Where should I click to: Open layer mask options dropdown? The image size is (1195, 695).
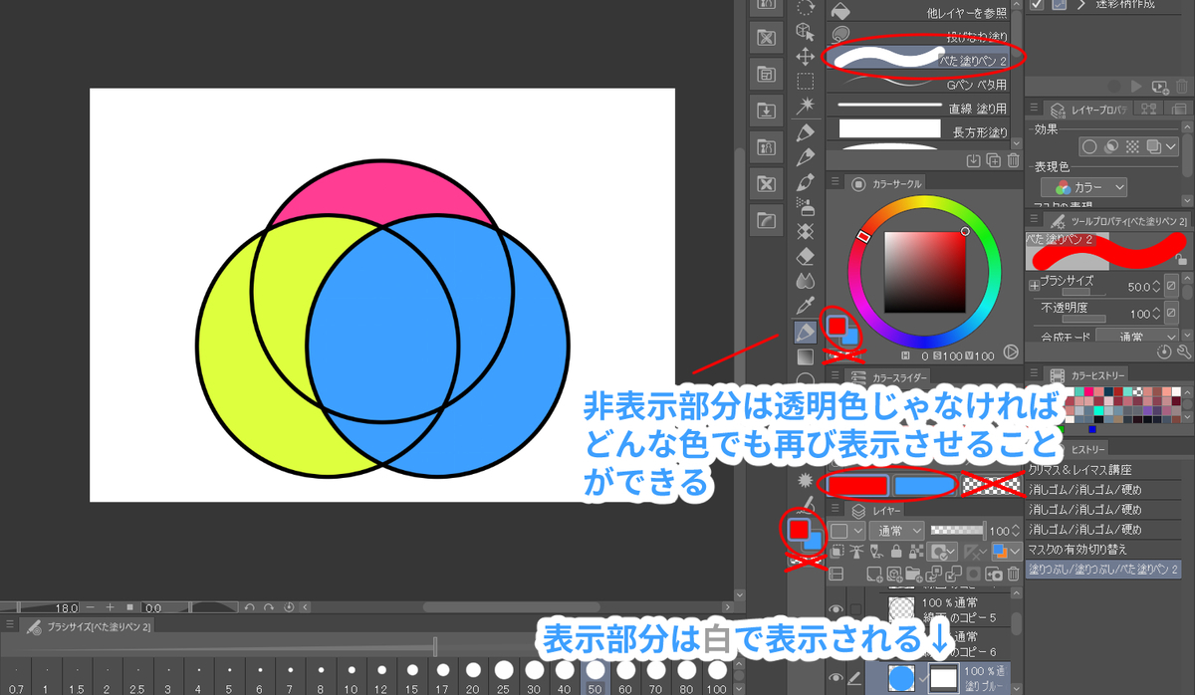[x=943, y=551]
